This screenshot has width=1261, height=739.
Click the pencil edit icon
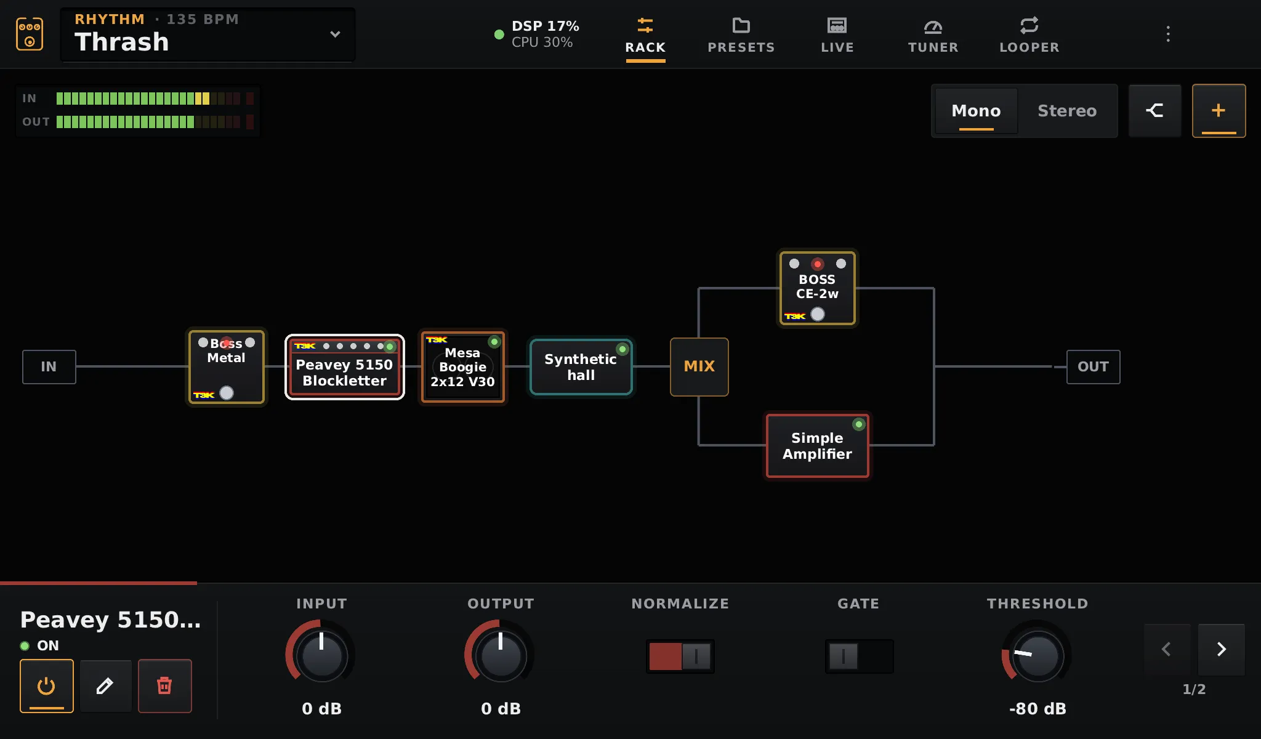(x=105, y=686)
